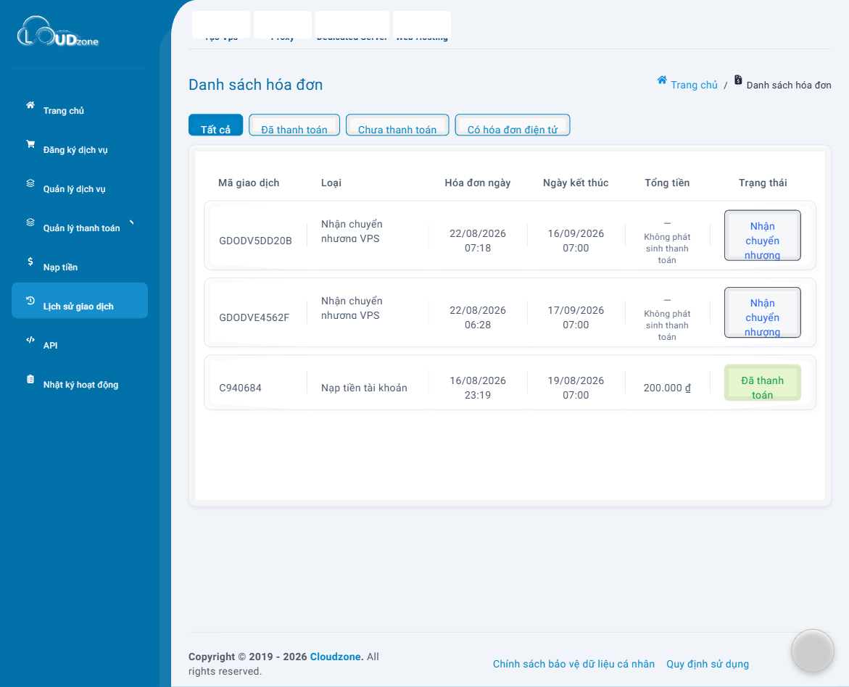Select the Đã thanh toán filter tab
Screen dimensions: 849x687
pyautogui.click(x=294, y=125)
